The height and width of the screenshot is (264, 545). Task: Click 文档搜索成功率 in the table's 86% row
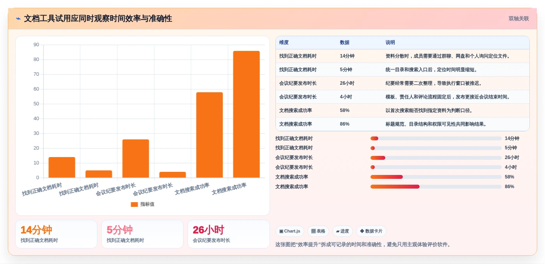click(x=296, y=124)
